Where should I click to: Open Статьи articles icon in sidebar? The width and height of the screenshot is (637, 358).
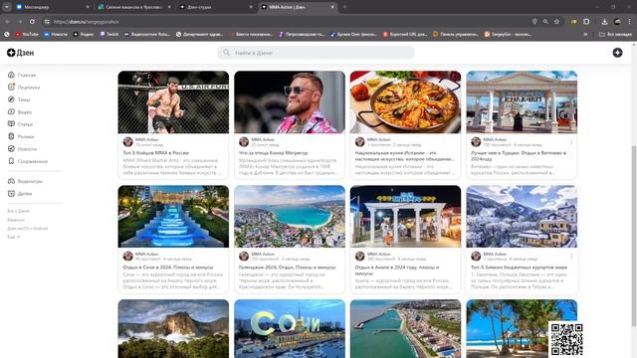[11, 123]
